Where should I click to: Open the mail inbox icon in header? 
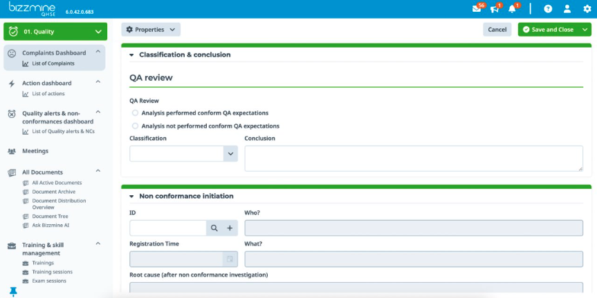[477, 9]
